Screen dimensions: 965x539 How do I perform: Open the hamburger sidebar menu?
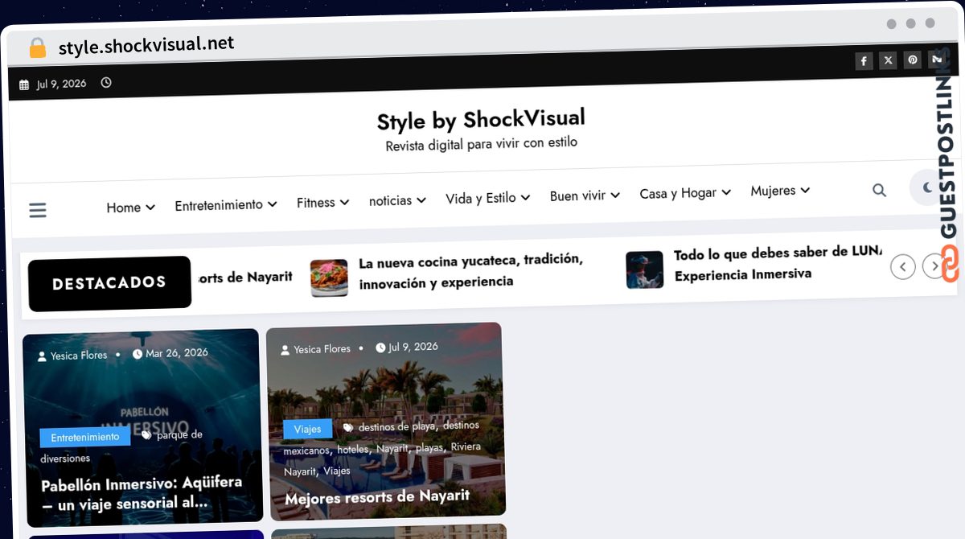click(x=38, y=210)
